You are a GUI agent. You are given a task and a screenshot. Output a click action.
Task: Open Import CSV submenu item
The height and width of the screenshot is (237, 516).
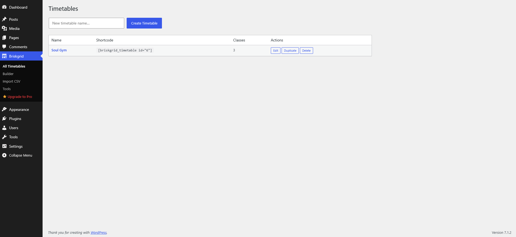click(12, 81)
